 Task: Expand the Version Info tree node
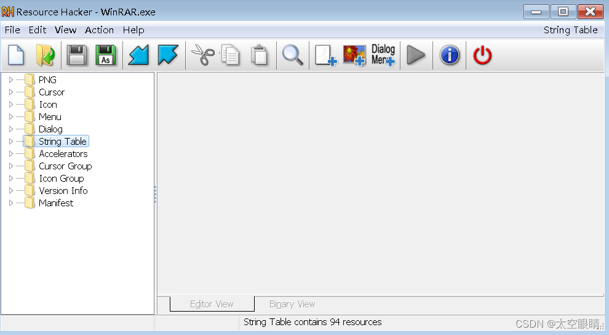point(11,190)
